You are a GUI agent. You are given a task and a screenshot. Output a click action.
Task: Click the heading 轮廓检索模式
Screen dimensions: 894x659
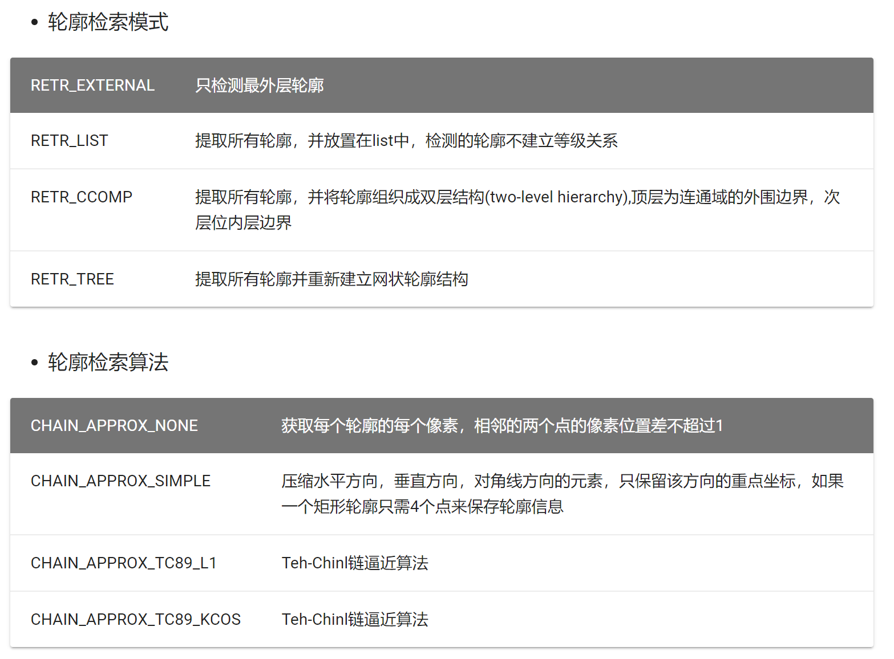108,22
